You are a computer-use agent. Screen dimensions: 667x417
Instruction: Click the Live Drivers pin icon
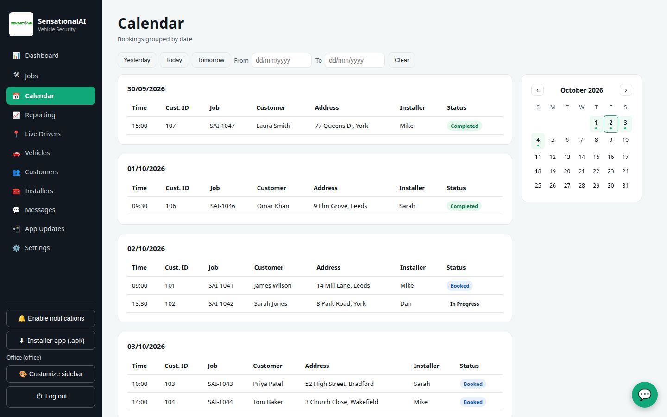16,134
